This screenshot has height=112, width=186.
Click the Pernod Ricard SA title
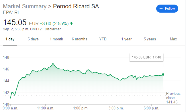pyautogui.click(x=76, y=6)
